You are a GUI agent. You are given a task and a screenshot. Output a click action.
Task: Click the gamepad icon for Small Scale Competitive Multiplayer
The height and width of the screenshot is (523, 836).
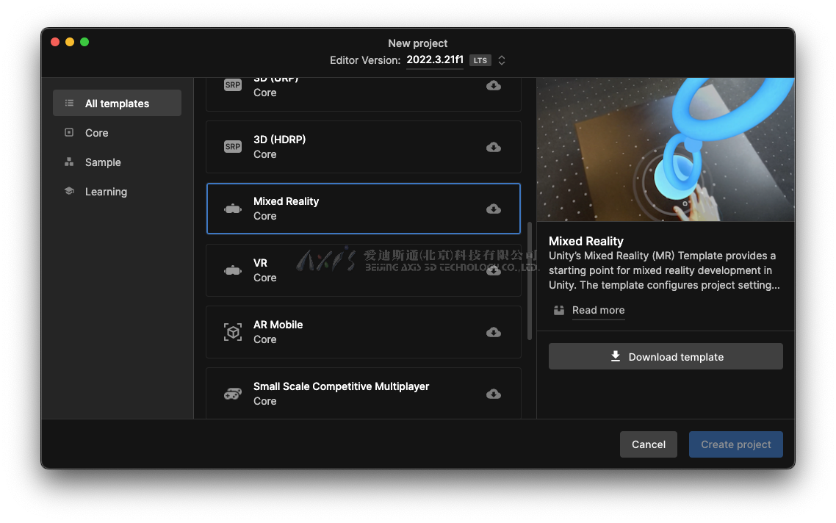pos(233,394)
